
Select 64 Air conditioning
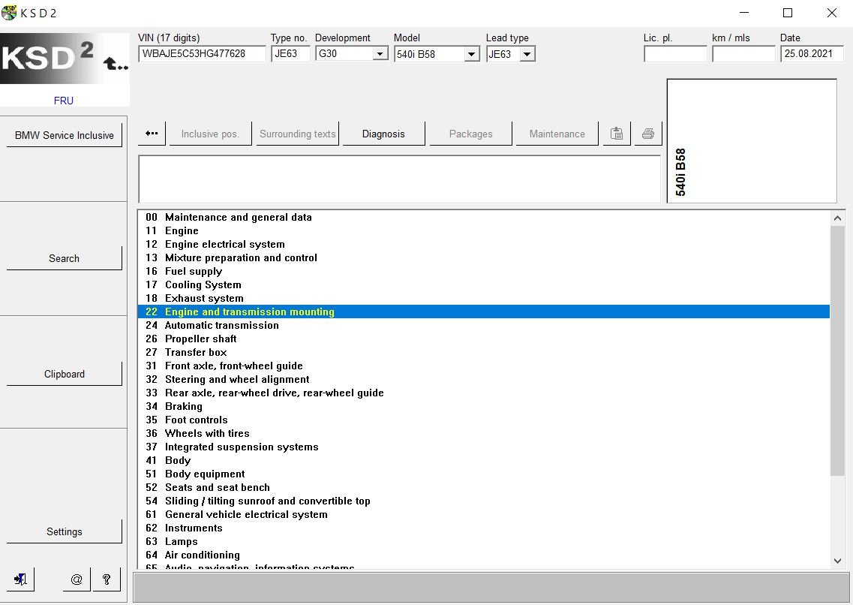click(484, 555)
